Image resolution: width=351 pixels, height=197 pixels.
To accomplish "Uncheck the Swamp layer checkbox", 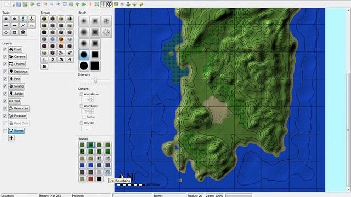I will 5,86.
